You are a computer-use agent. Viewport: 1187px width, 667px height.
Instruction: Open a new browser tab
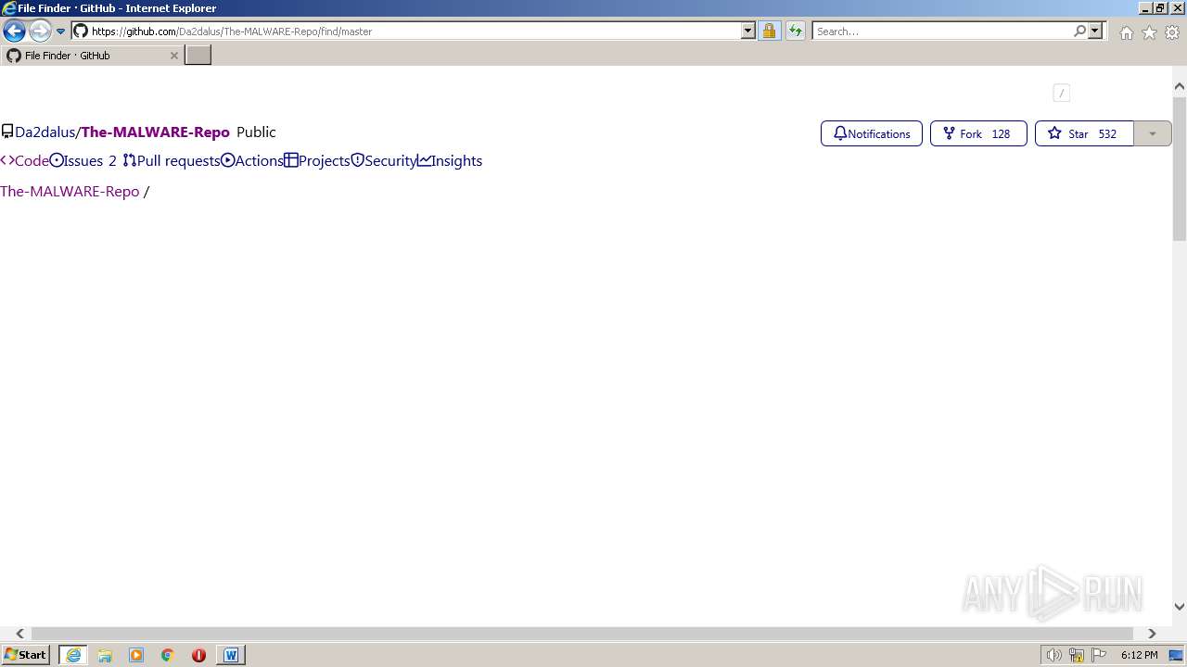coord(198,56)
